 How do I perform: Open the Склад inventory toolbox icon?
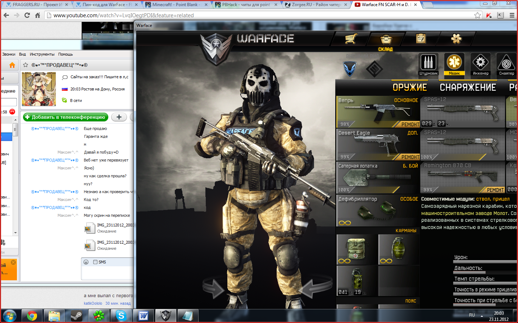pyautogui.click(x=385, y=39)
